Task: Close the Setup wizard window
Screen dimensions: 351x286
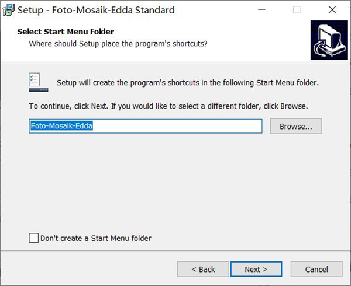Action: click(332, 10)
